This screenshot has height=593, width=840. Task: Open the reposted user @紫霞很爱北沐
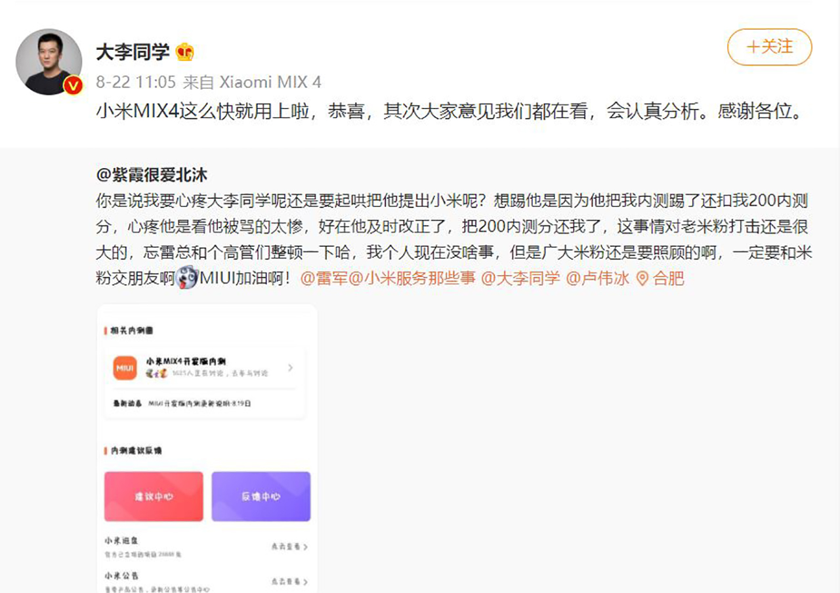[x=152, y=175]
